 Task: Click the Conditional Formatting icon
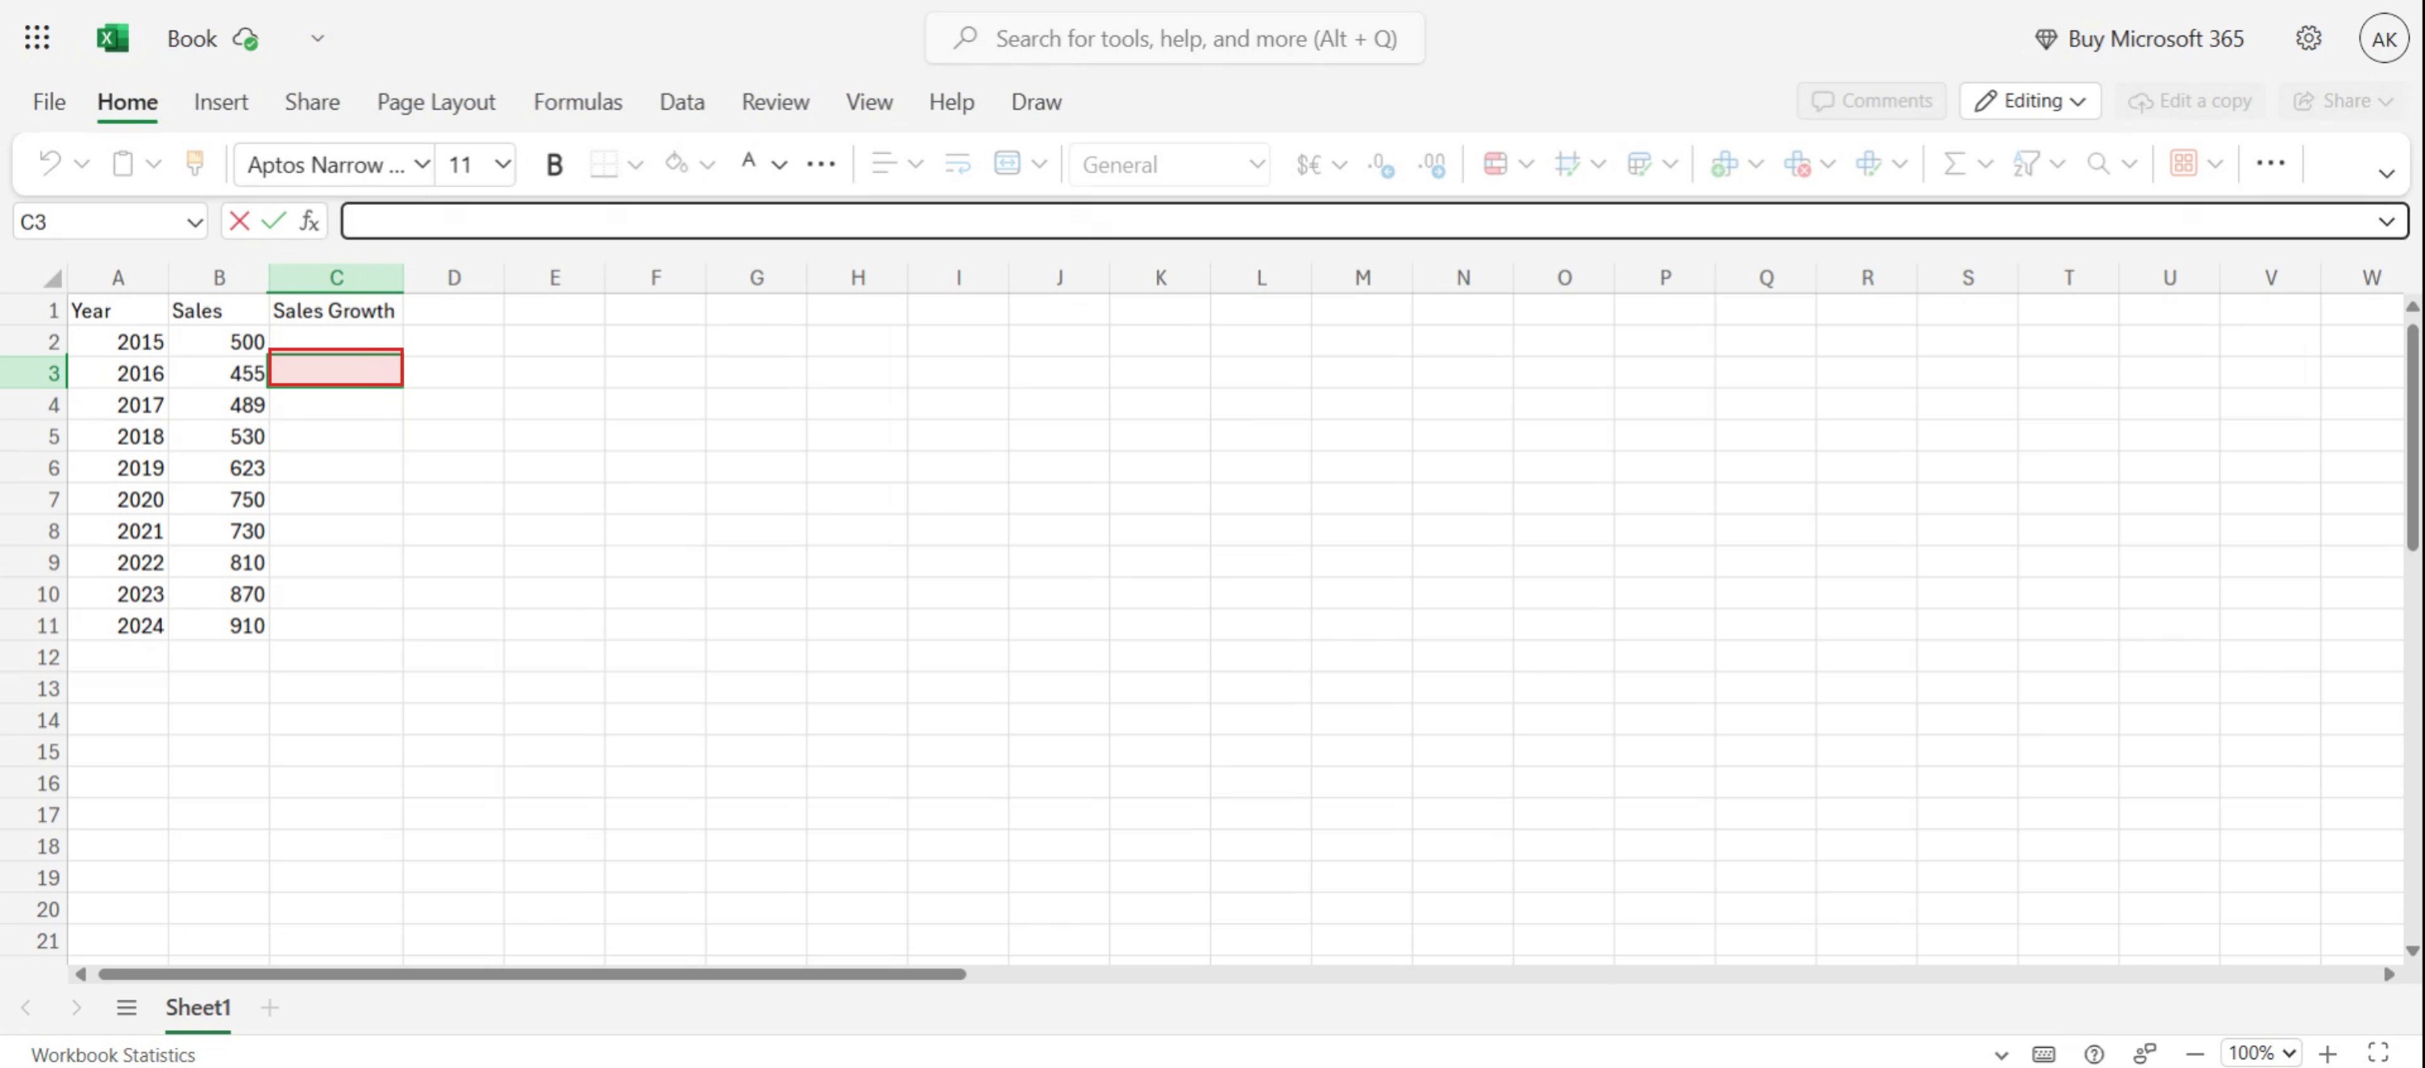tap(1495, 164)
